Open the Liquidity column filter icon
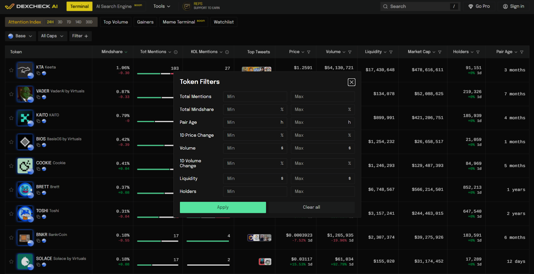 (391, 52)
